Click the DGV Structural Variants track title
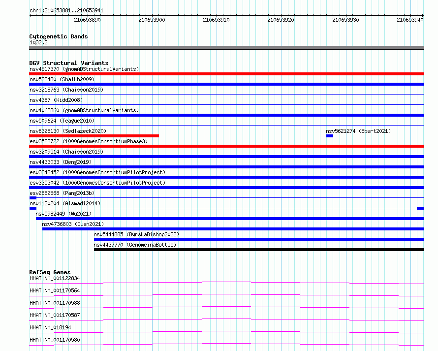Image resolution: width=438 pixels, height=351 pixels. [69, 63]
